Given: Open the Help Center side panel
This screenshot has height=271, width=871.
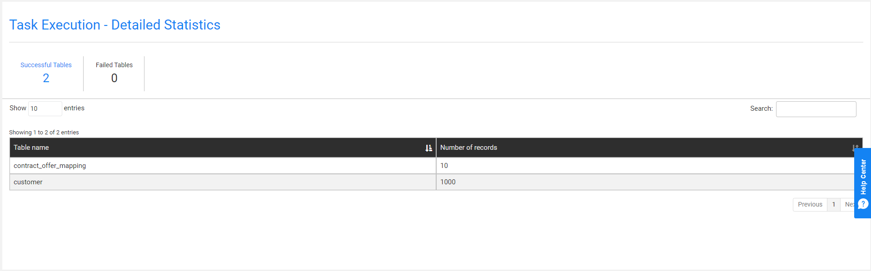Looking at the screenshot, I should [862, 183].
